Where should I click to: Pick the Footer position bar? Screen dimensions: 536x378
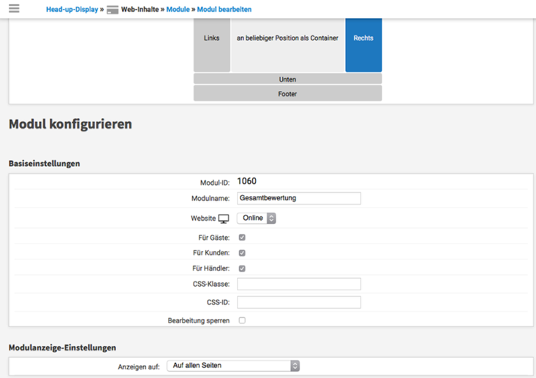[287, 94]
